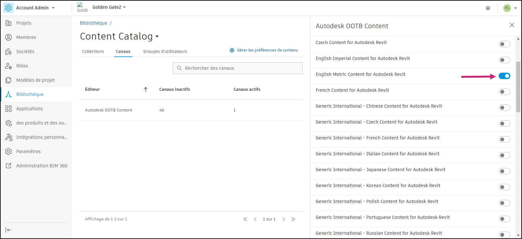Sort Éditeur column with arrow icon
This screenshot has height=239, width=522.
tap(146, 90)
